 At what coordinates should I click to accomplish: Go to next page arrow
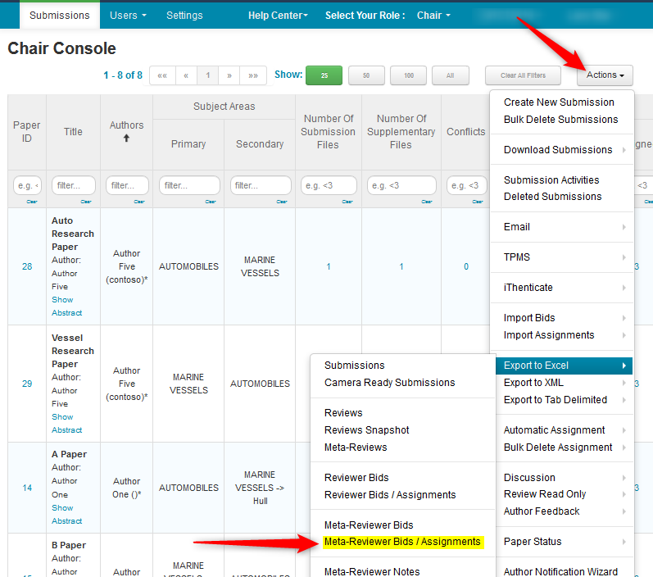[230, 75]
